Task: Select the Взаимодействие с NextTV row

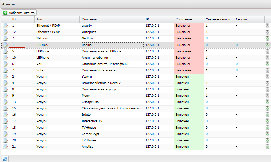Action: (135, 83)
